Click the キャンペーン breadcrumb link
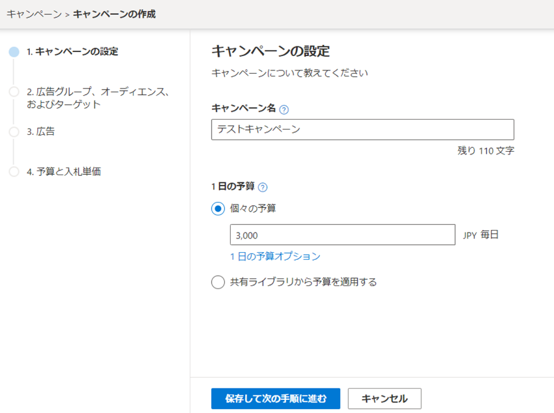The width and height of the screenshot is (554, 413). point(35,14)
